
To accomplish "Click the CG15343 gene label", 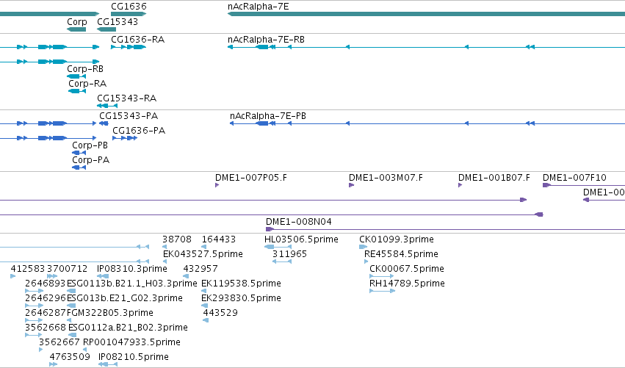I will 118,21.
